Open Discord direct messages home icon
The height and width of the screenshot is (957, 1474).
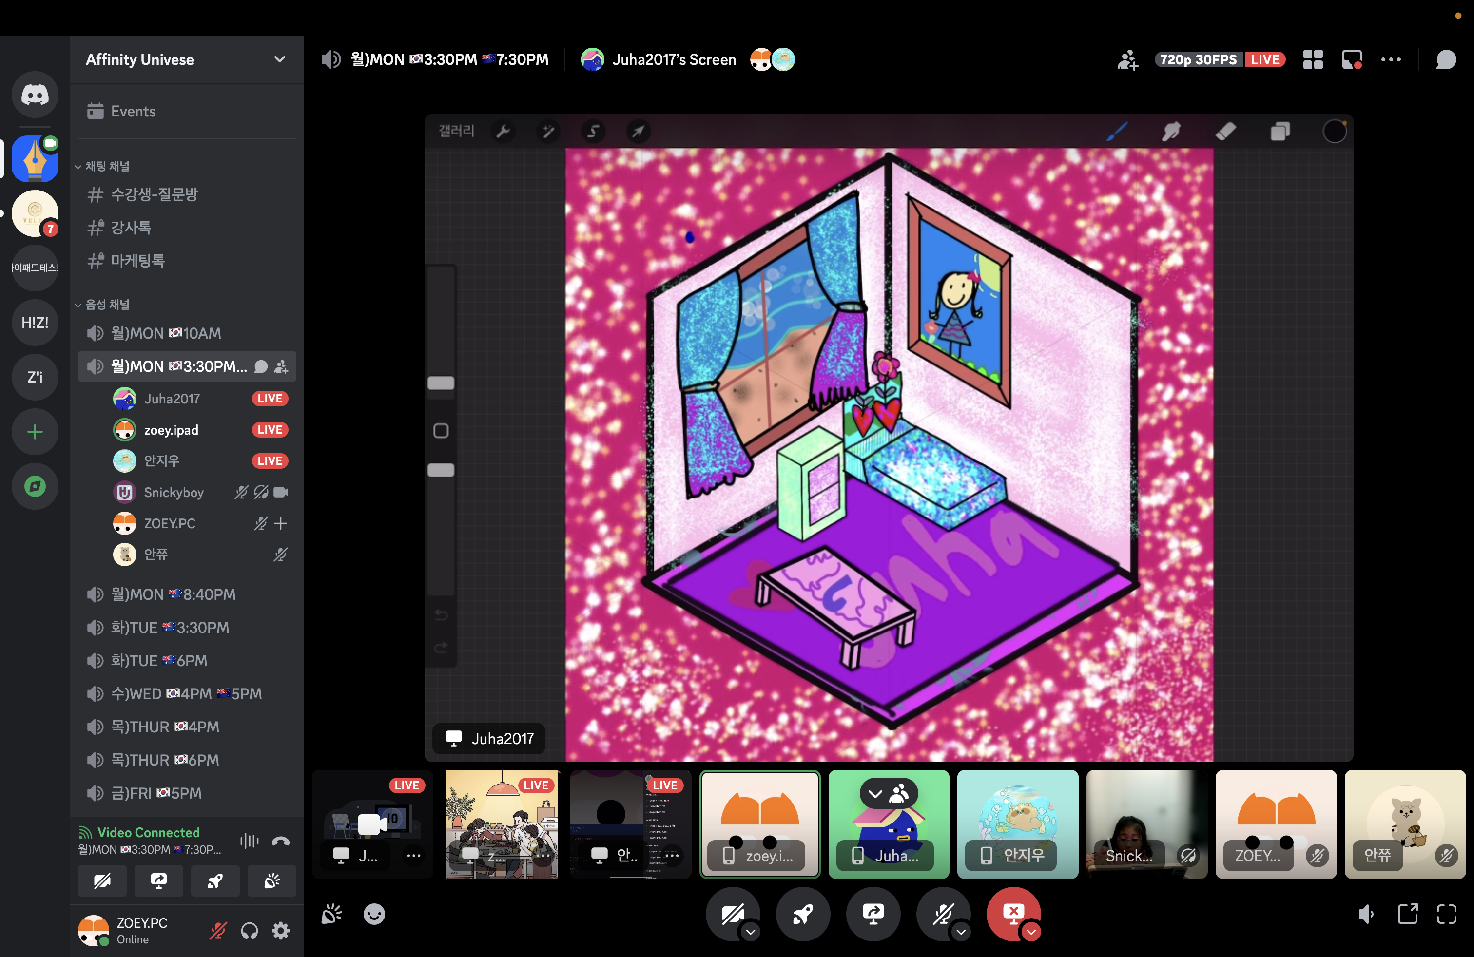[35, 95]
